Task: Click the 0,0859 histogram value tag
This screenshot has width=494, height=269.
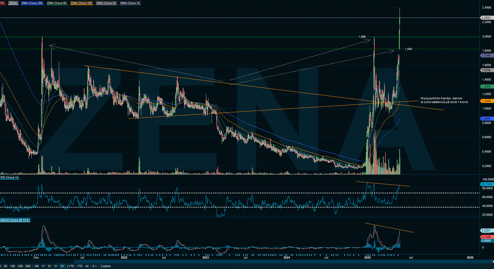Action: click(x=486, y=241)
